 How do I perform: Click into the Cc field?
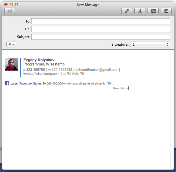[101, 29]
